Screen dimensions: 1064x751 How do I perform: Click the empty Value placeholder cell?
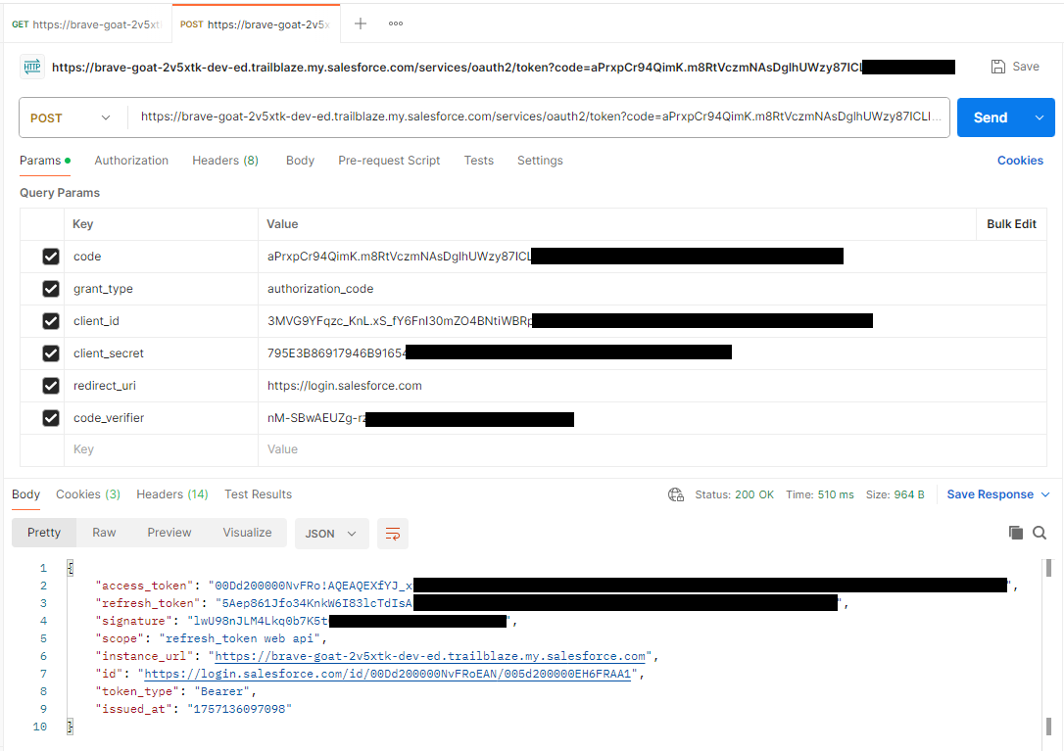(x=652, y=449)
